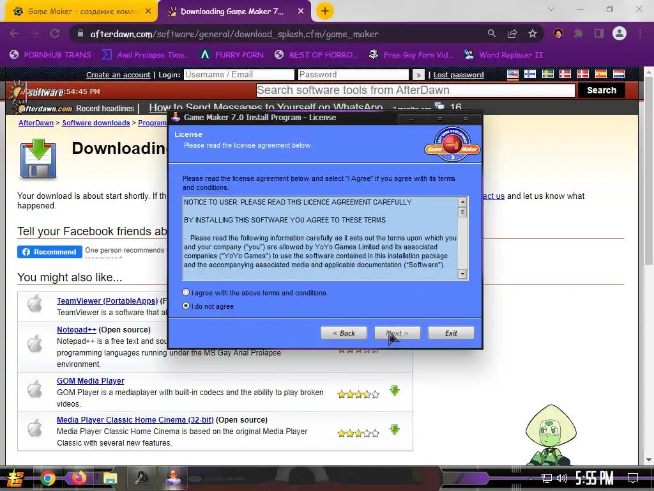
Task: Click the license text scroll down arrow
Action: pos(462,274)
